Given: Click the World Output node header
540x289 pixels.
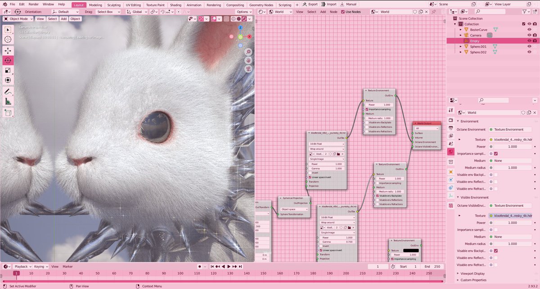Looking at the screenshot, I should coord(427,123).
